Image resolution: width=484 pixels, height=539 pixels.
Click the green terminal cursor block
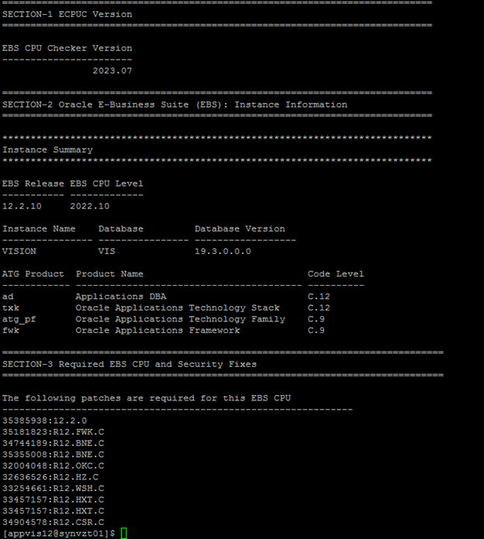pyautogui.click(x=124, y=533)
